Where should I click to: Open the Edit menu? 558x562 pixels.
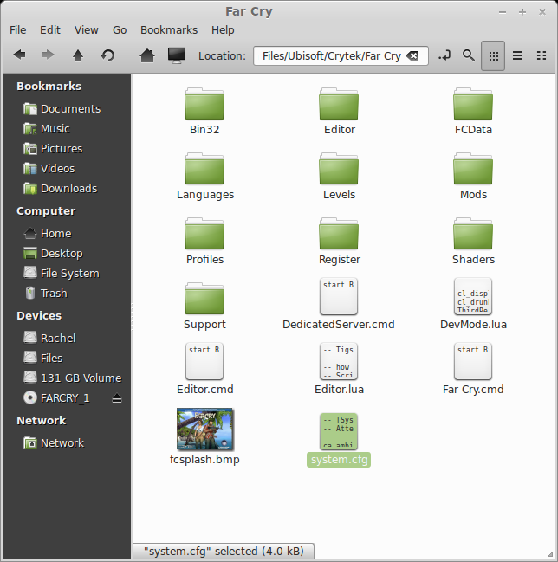click(50, 30)
